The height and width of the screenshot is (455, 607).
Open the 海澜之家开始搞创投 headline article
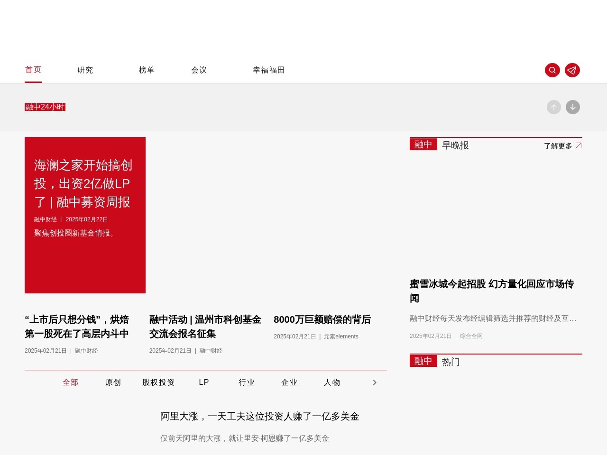point(83,183)
